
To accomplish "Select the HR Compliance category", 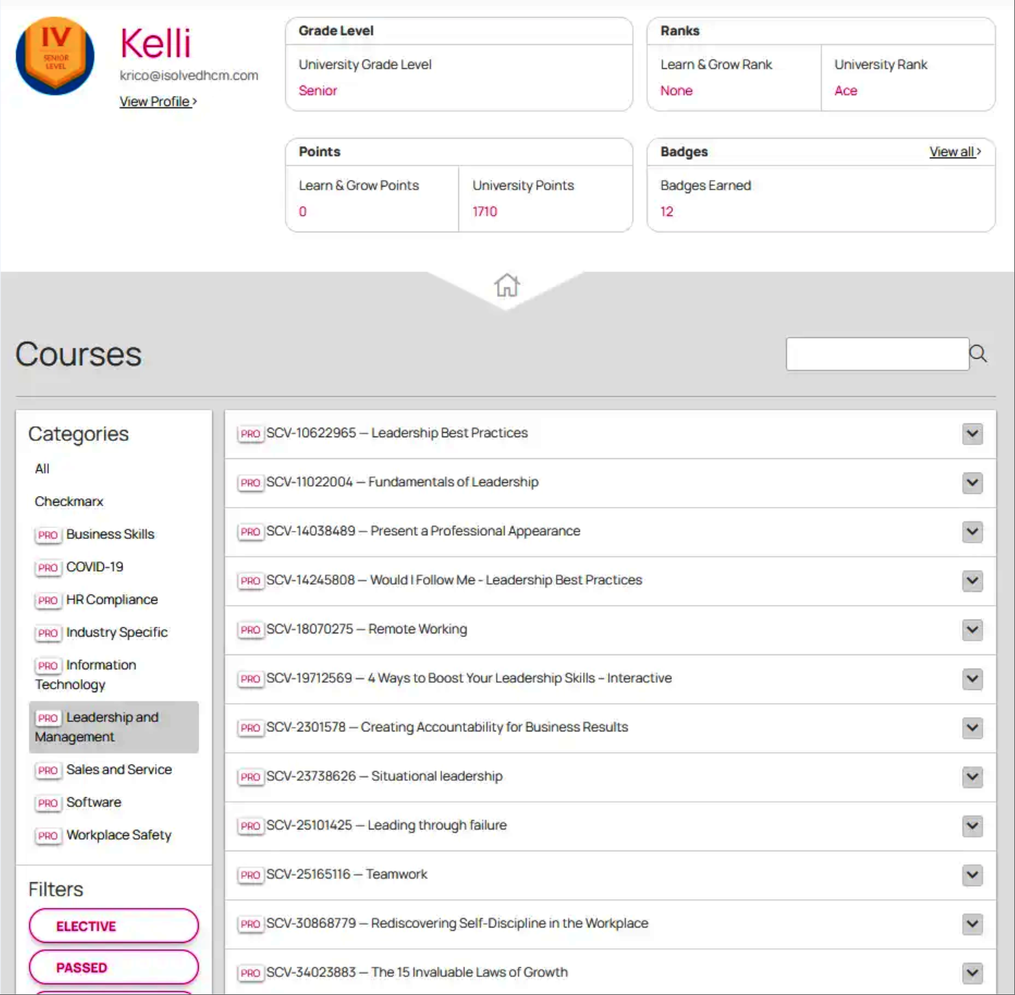I will [111, 599].
